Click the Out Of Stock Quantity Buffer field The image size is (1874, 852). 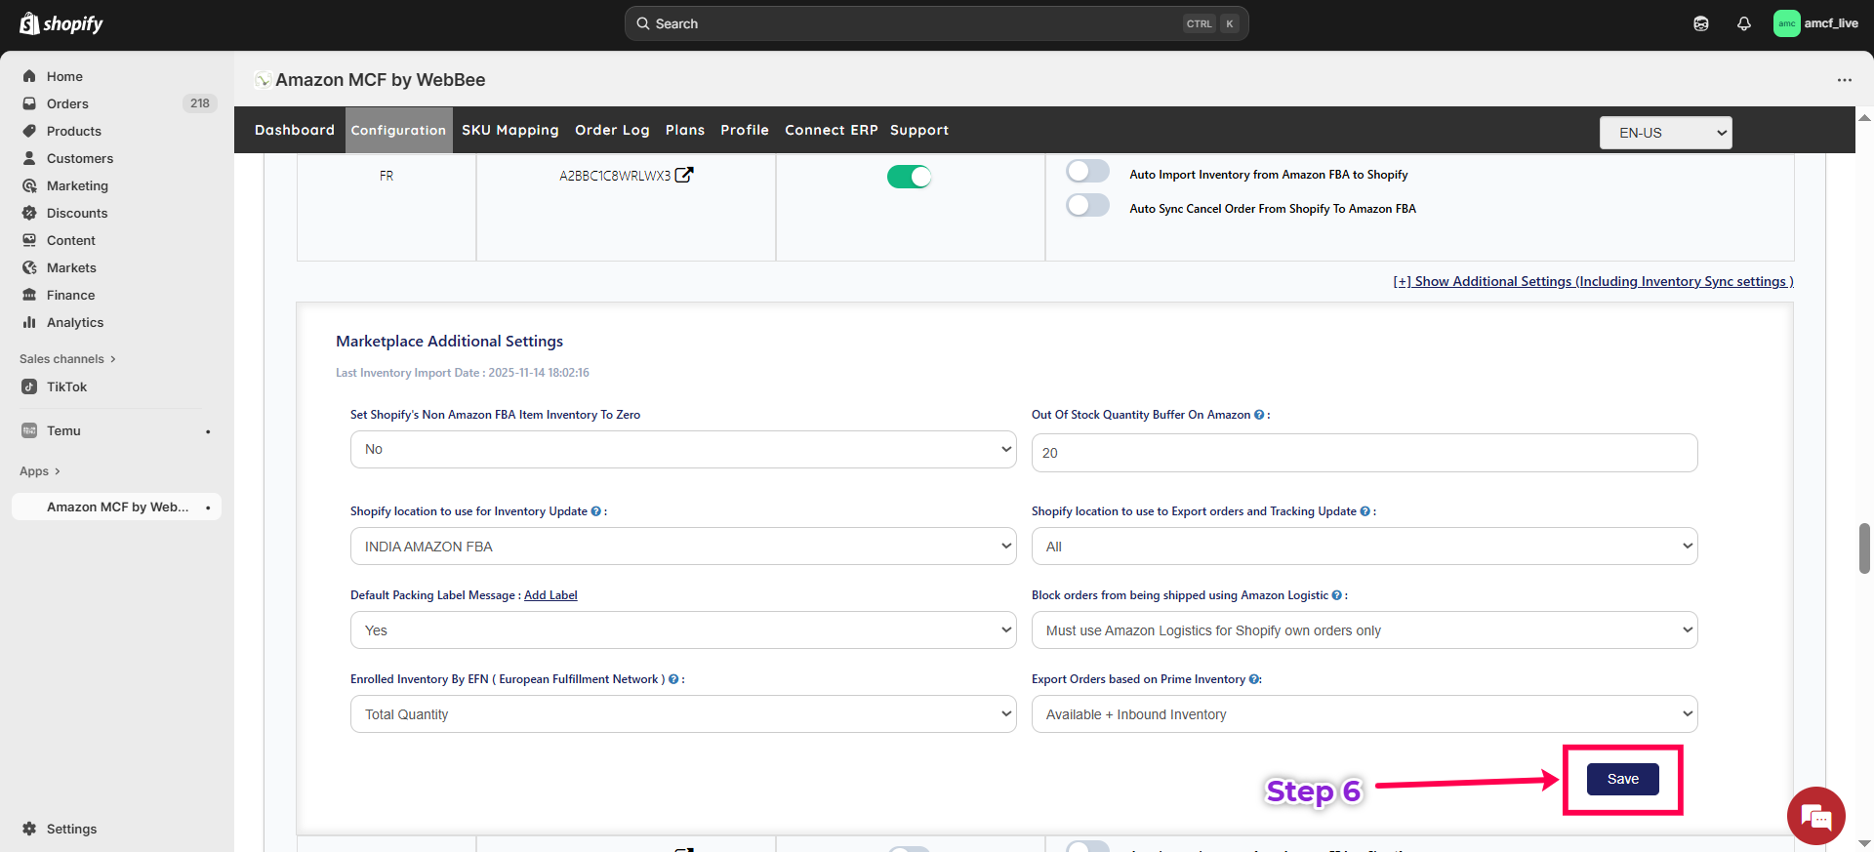[x=1364, y=453]
